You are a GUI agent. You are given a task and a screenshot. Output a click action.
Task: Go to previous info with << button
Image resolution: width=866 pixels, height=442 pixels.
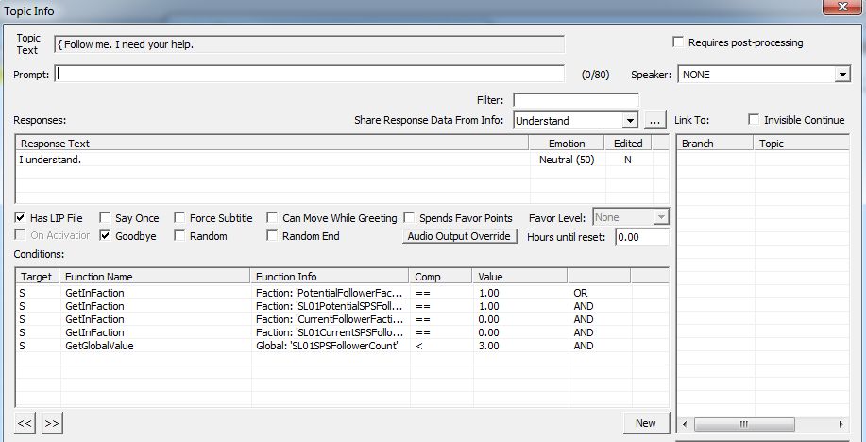pos(25,423)
